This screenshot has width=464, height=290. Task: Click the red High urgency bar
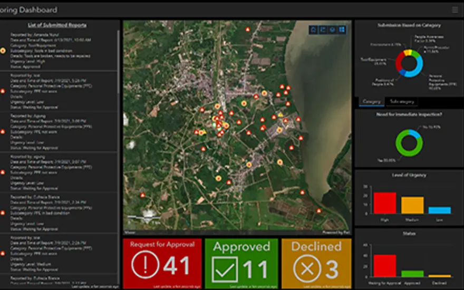click(385, 203)
